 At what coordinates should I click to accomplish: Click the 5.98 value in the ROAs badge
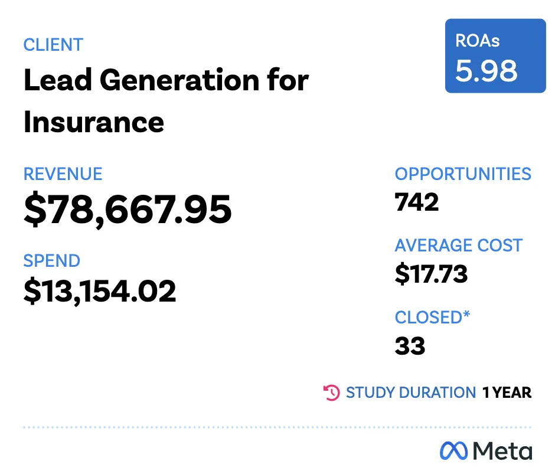(486, 70)
